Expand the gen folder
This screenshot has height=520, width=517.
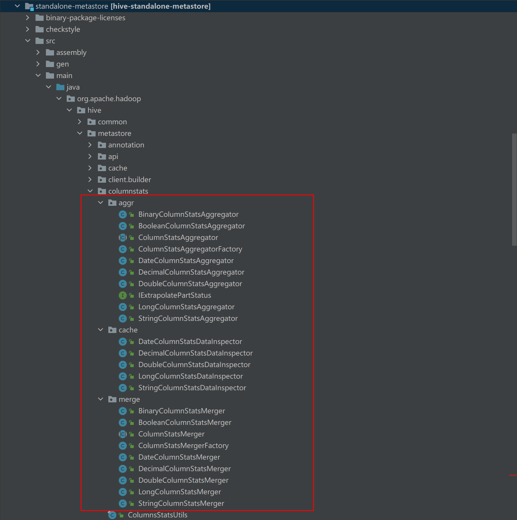click(x=38, y=64)
